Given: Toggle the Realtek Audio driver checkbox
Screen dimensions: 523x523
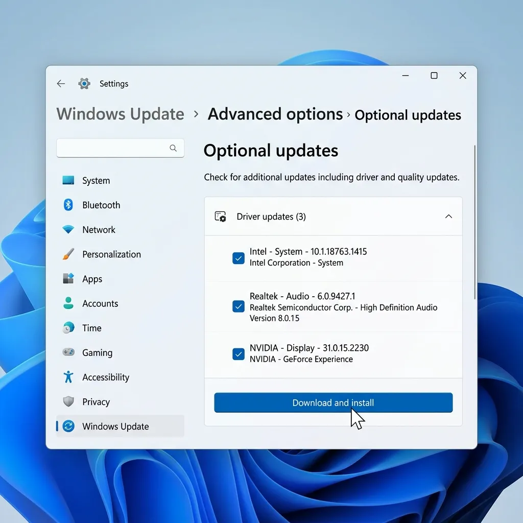Looking at the screenshot, I should point(238,306).
